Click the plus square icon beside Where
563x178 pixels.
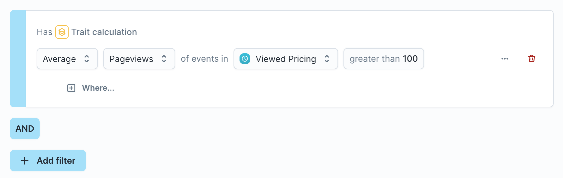coord(71,88)
